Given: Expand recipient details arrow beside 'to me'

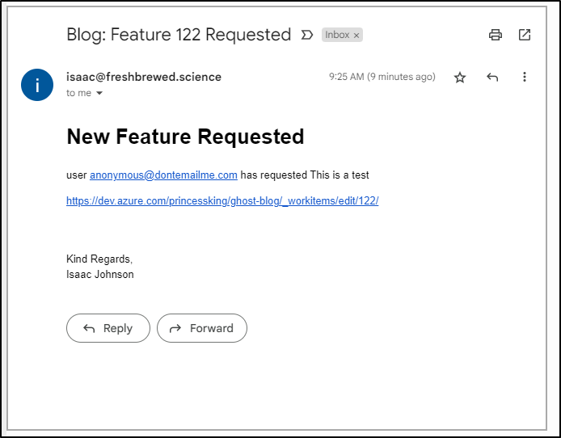Looking at the screenshot, I should 99,93.
